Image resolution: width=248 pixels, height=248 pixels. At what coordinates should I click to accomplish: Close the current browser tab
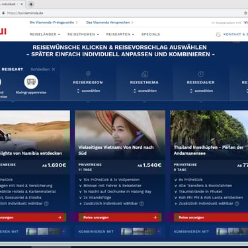pyautogui.click(x=22, y=4)
